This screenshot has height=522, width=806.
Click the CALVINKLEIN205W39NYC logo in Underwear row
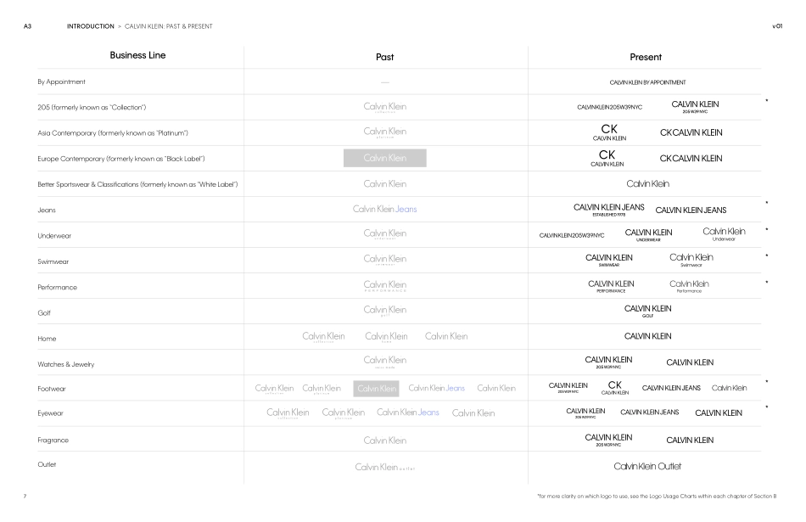(x=571, y=235)
